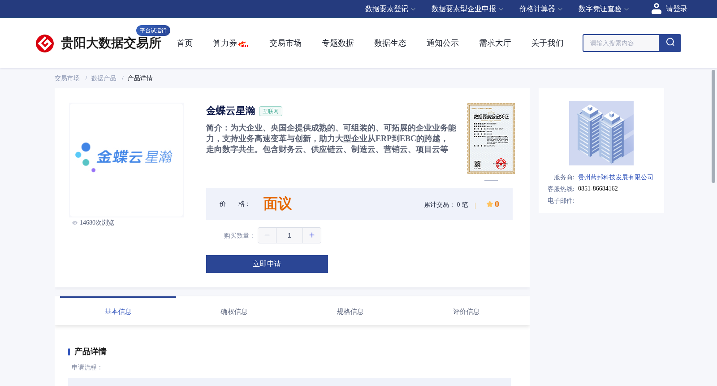Click the page vertical scrollbar thumb
The image size is (717, 386).
click(x=713, y=126)
